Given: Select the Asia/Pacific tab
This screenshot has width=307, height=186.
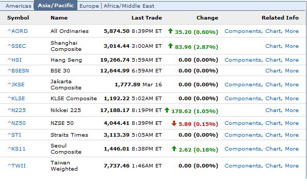Looking at the screenshot, I should coord(56,5).
